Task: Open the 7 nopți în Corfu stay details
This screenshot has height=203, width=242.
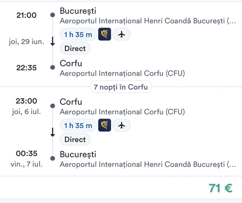Action: [121, 87]
